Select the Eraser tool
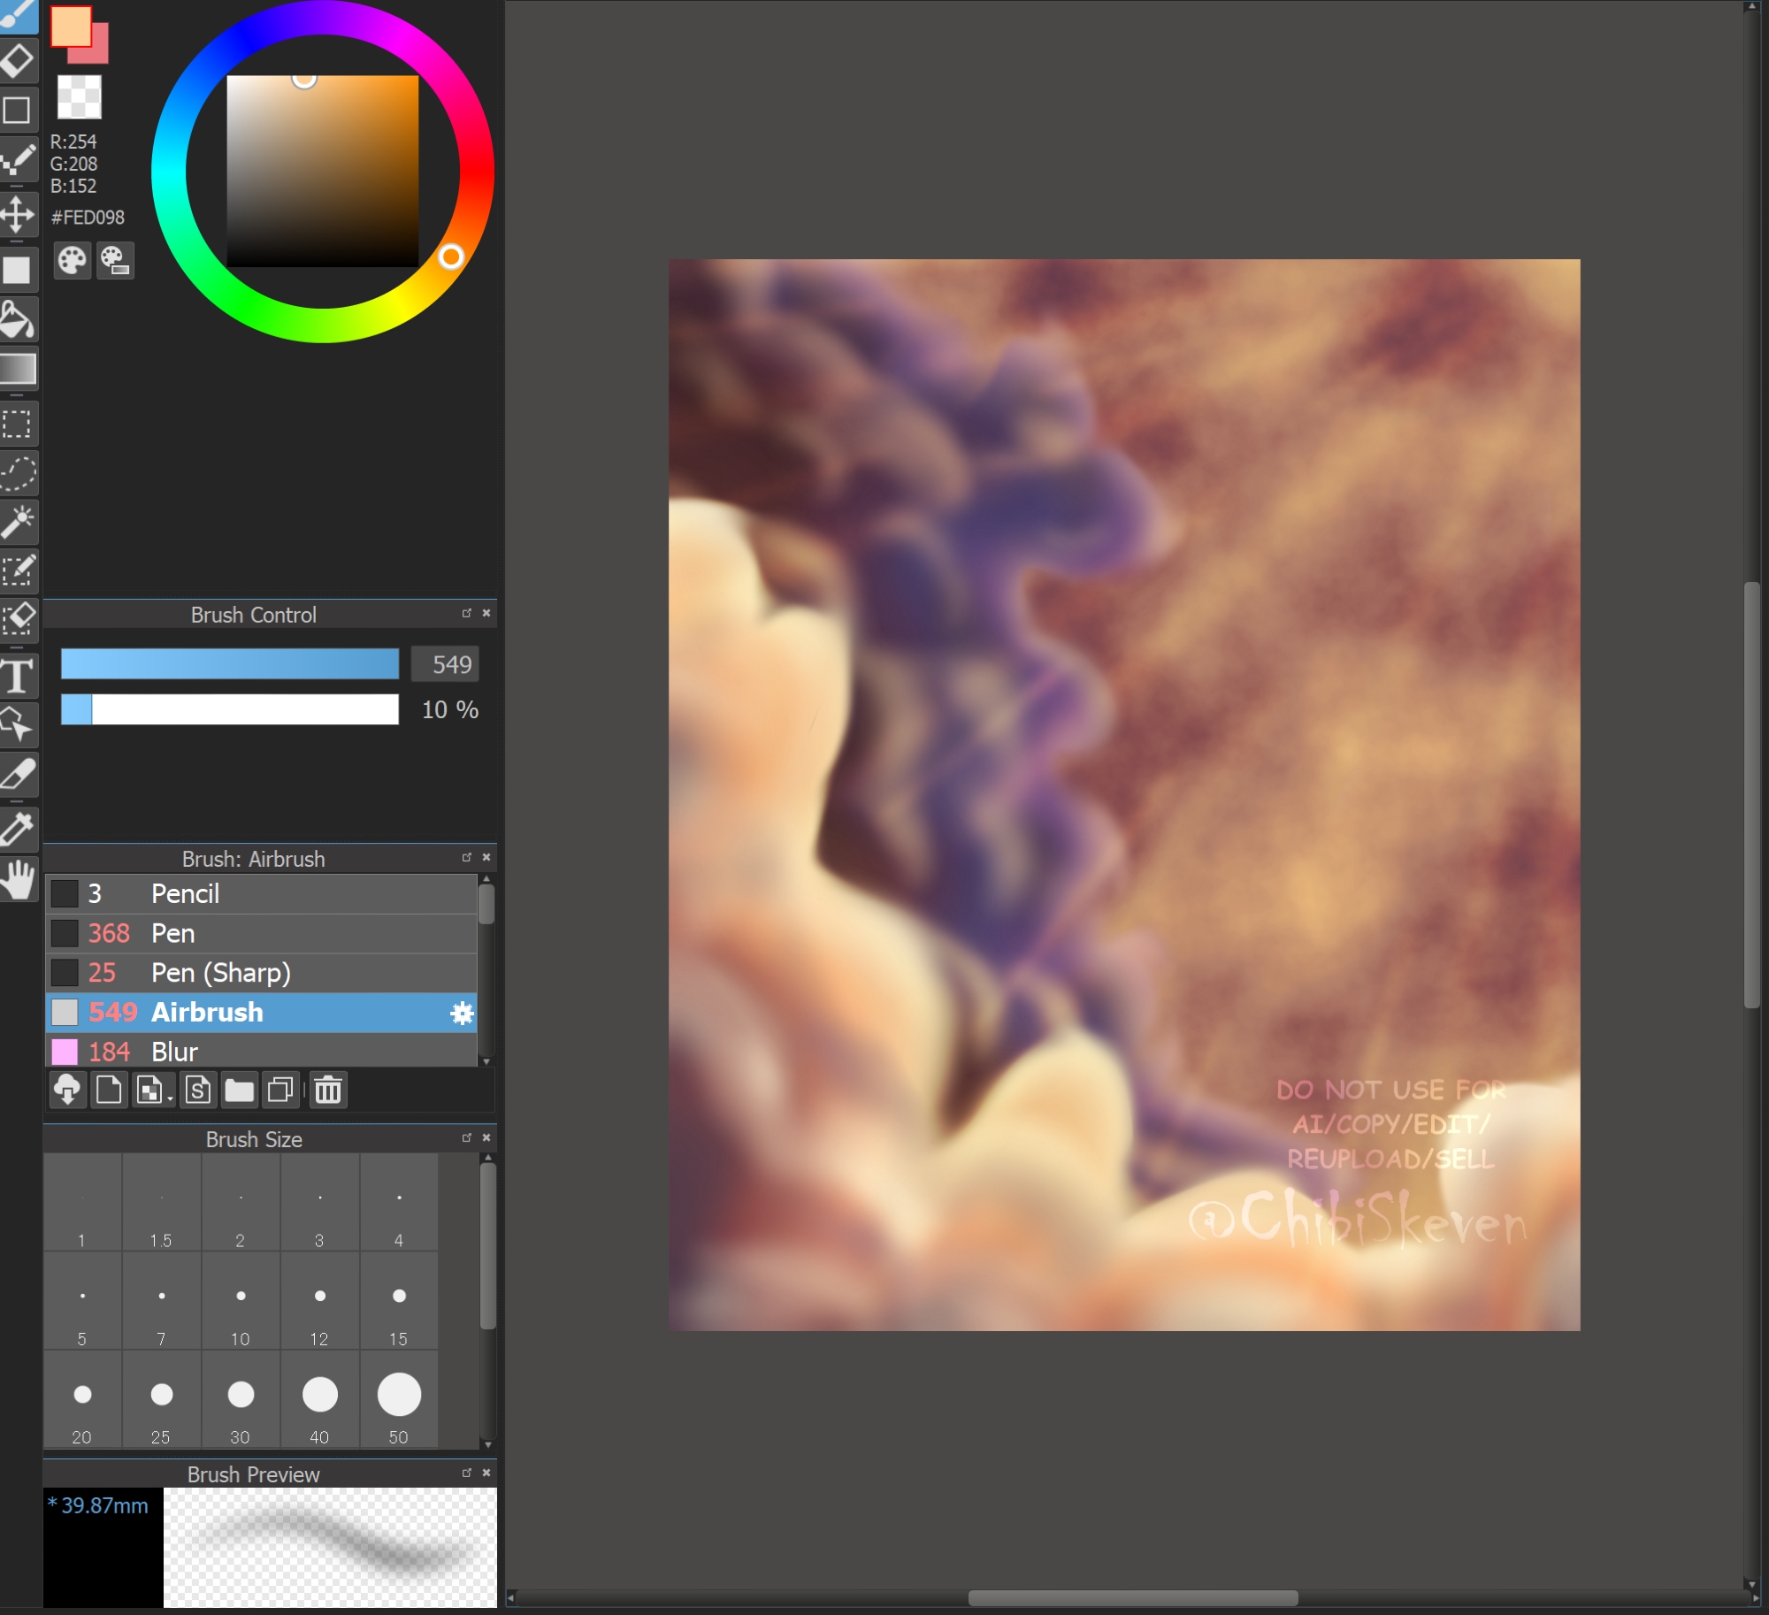 (x=17, y=60)
